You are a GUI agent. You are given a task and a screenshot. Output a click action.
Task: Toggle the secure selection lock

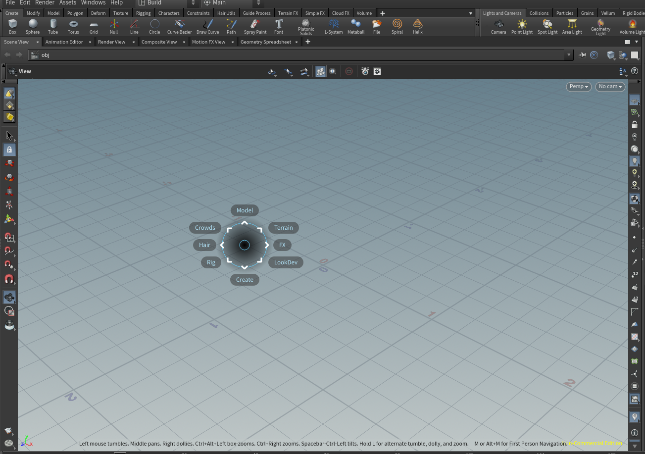point(9,150)
